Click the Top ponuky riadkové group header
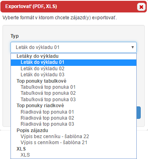Viewport: 148px width, 159px height. coord(40,106)
